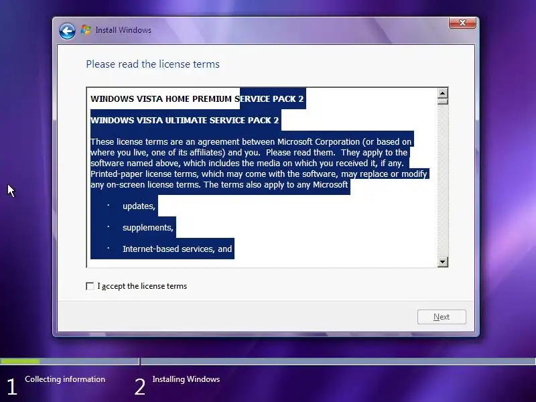The width and height of the screenshot is (536, 402).
Task: Click the Windows flag icon in title bar
Action: point(86,29)
